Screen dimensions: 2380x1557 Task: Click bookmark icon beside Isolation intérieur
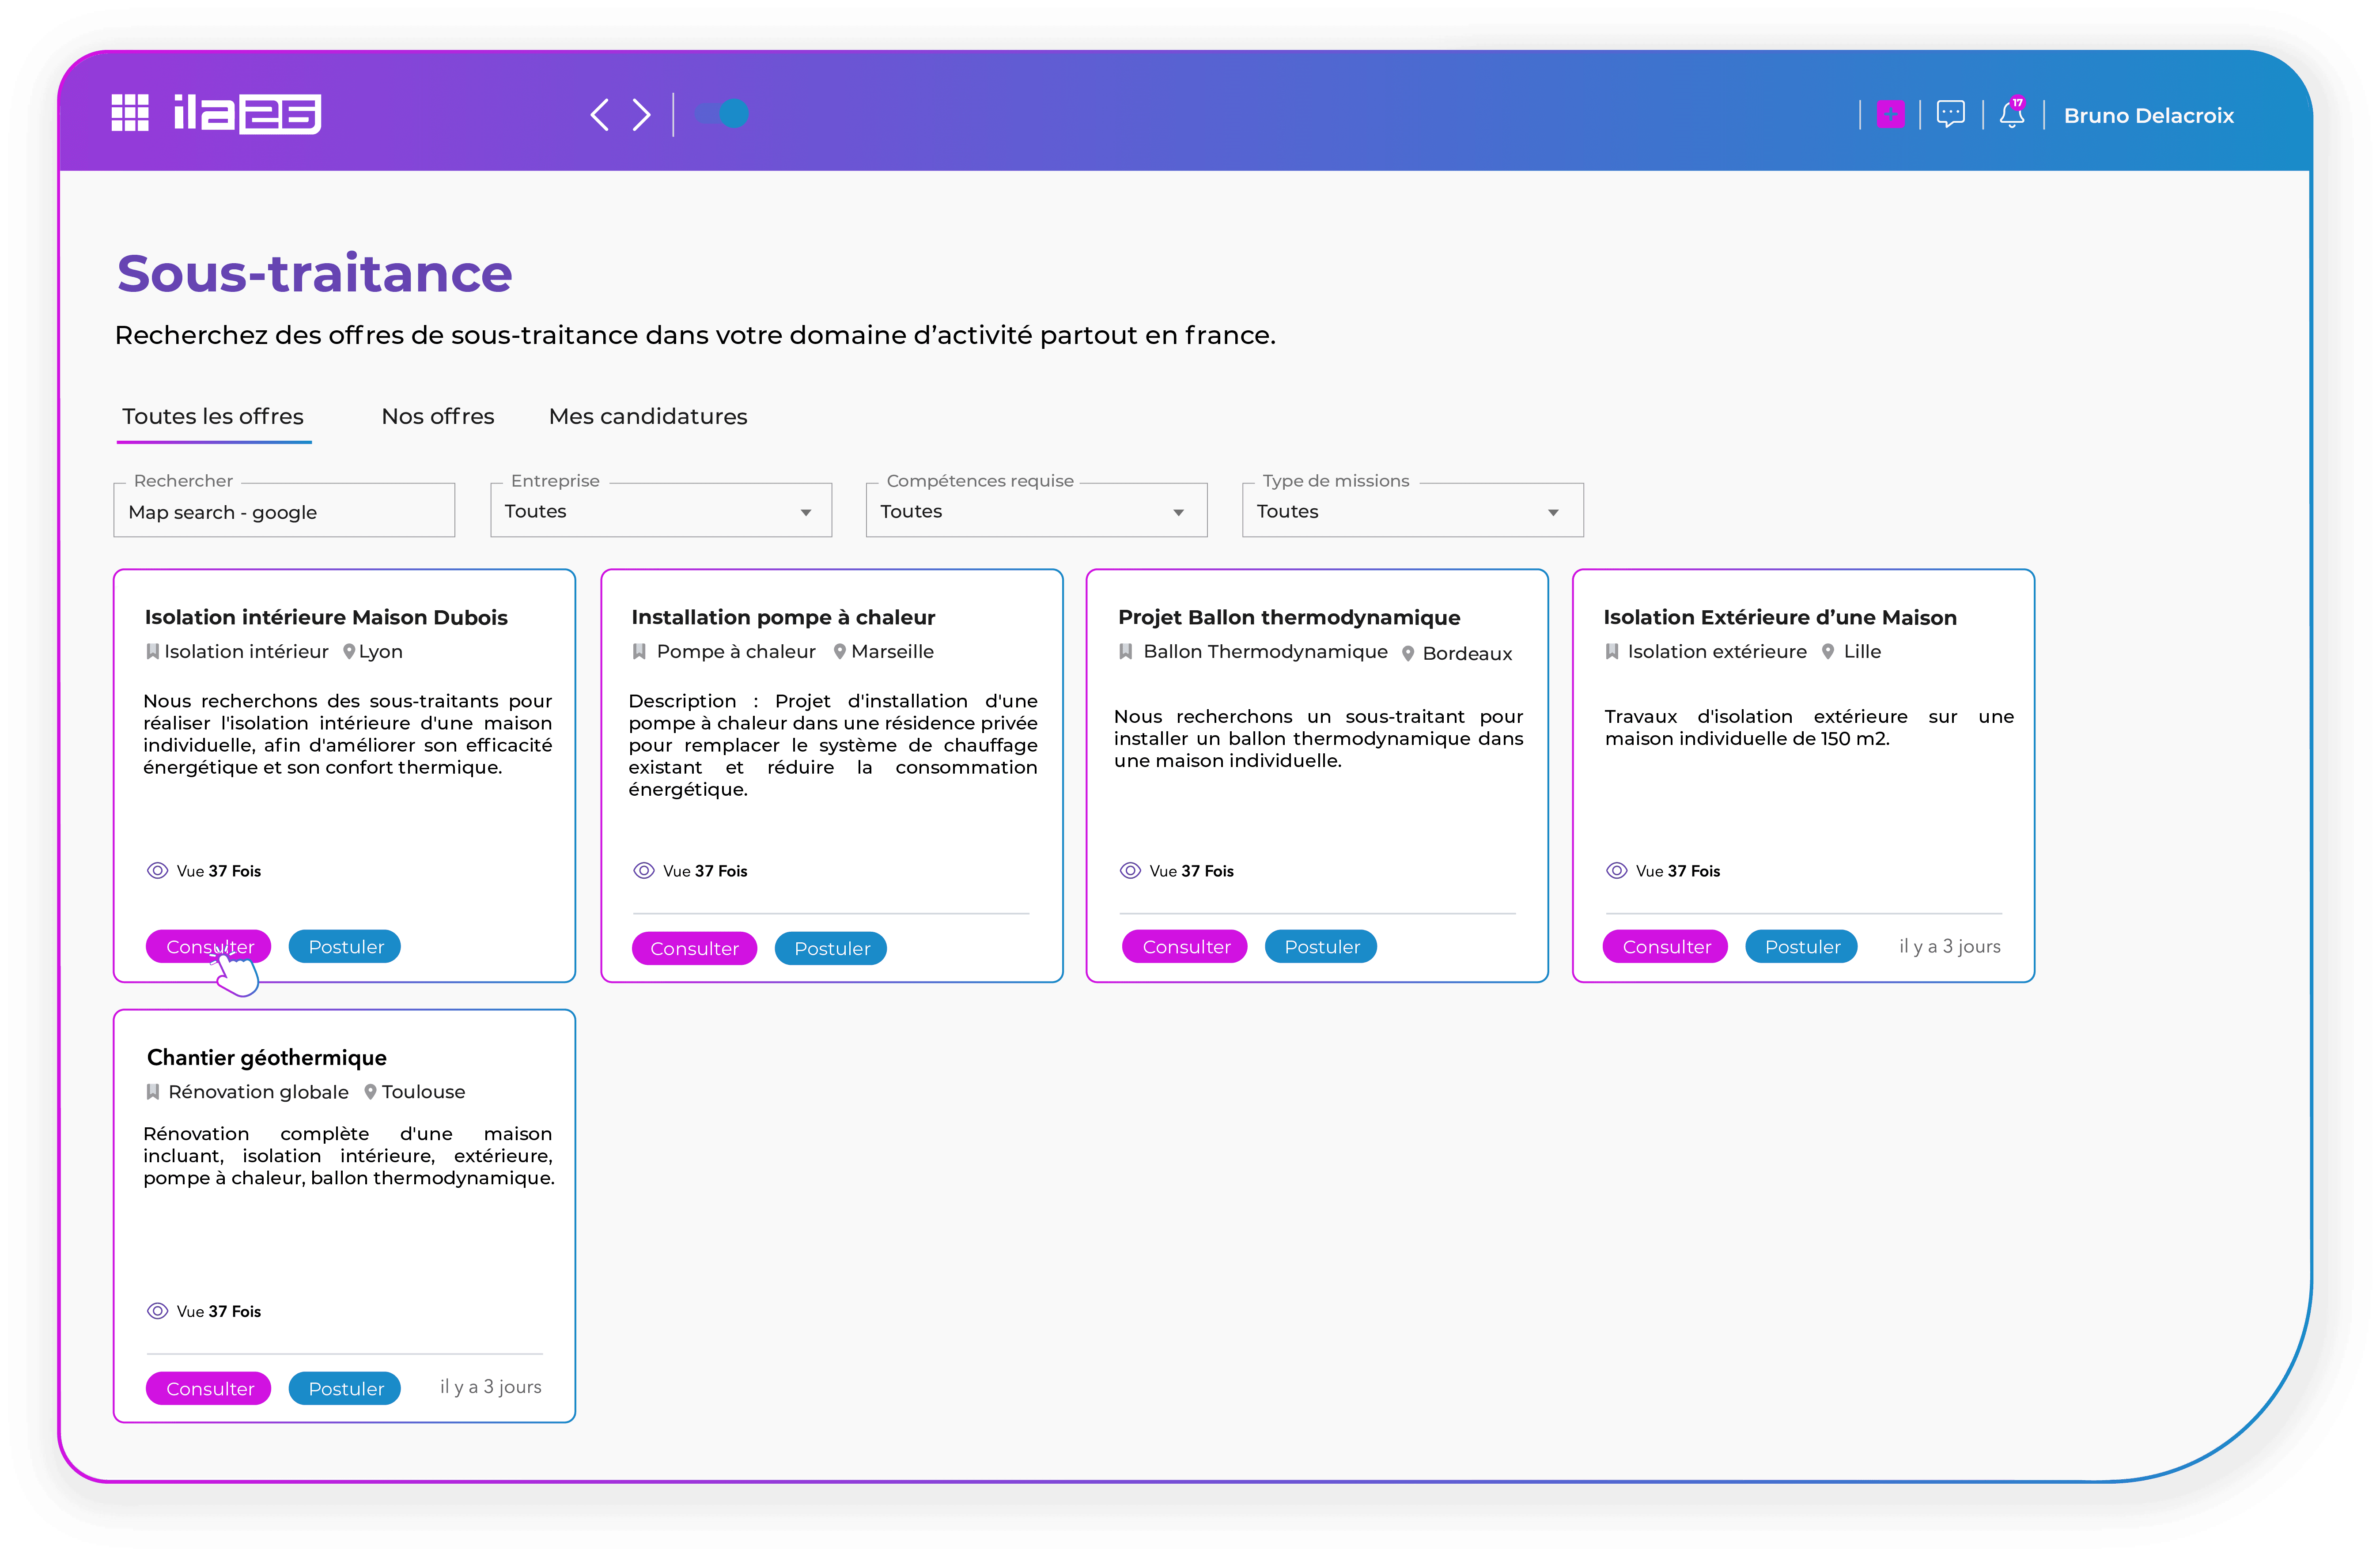tap(152, 652)
